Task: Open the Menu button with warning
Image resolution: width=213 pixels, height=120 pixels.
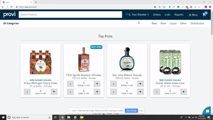Action: (193, 15)
